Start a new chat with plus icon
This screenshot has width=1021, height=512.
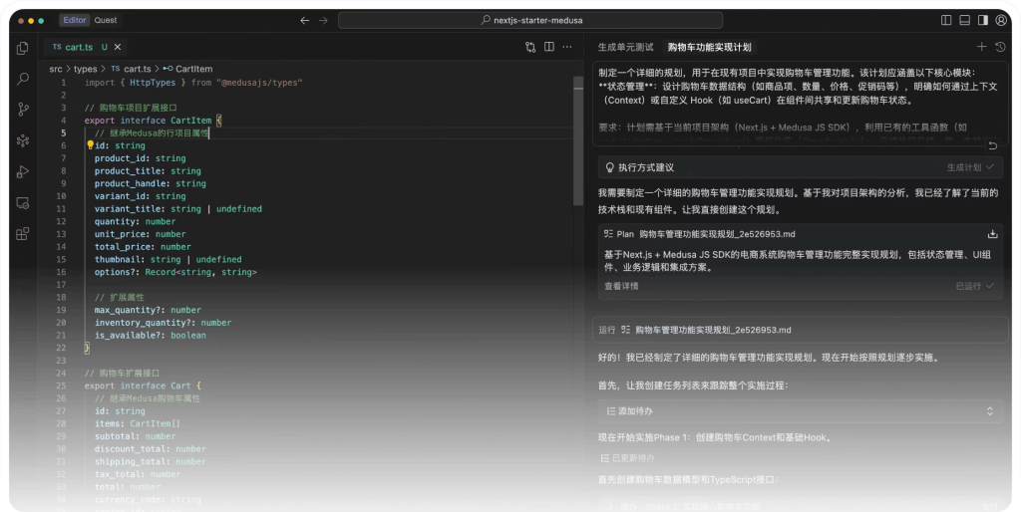pyautogui.click(x=981, y=47)
